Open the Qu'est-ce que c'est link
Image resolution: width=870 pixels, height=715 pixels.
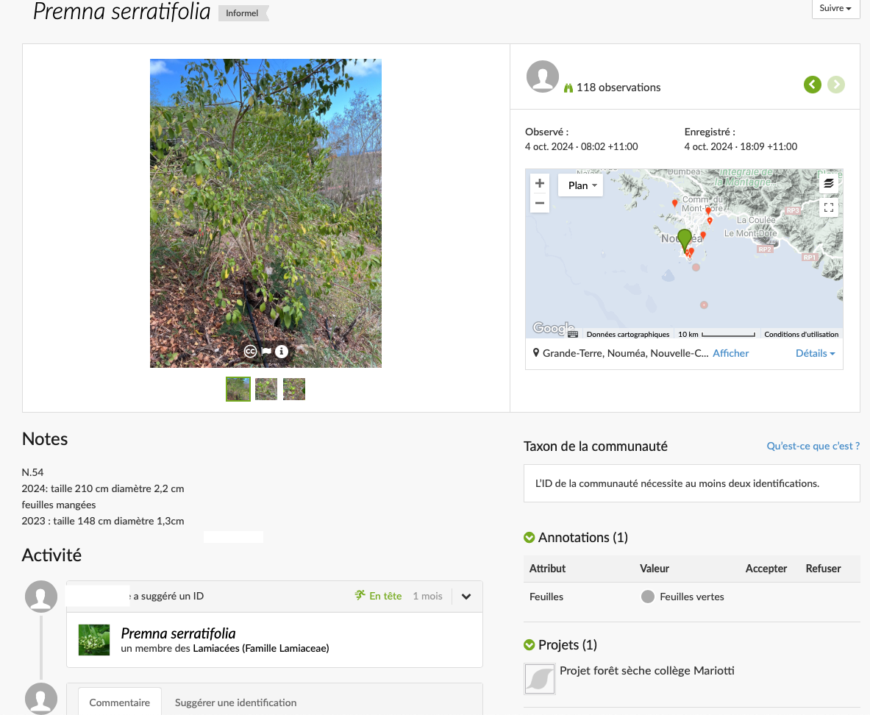click(813, 446)
